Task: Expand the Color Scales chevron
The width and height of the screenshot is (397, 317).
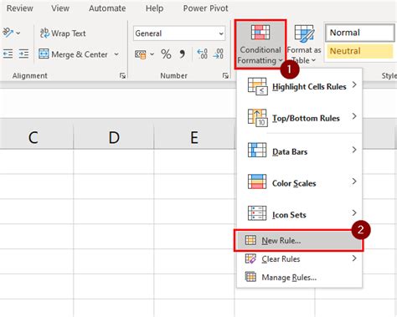Action: click(x=354, y=182)
